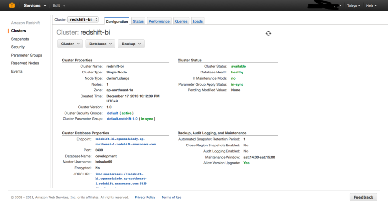The image size is (388, 204).
Task: Open the default.redshift-1.0 parameter group link
Action: pyautogui.click(x=122, y=119)
